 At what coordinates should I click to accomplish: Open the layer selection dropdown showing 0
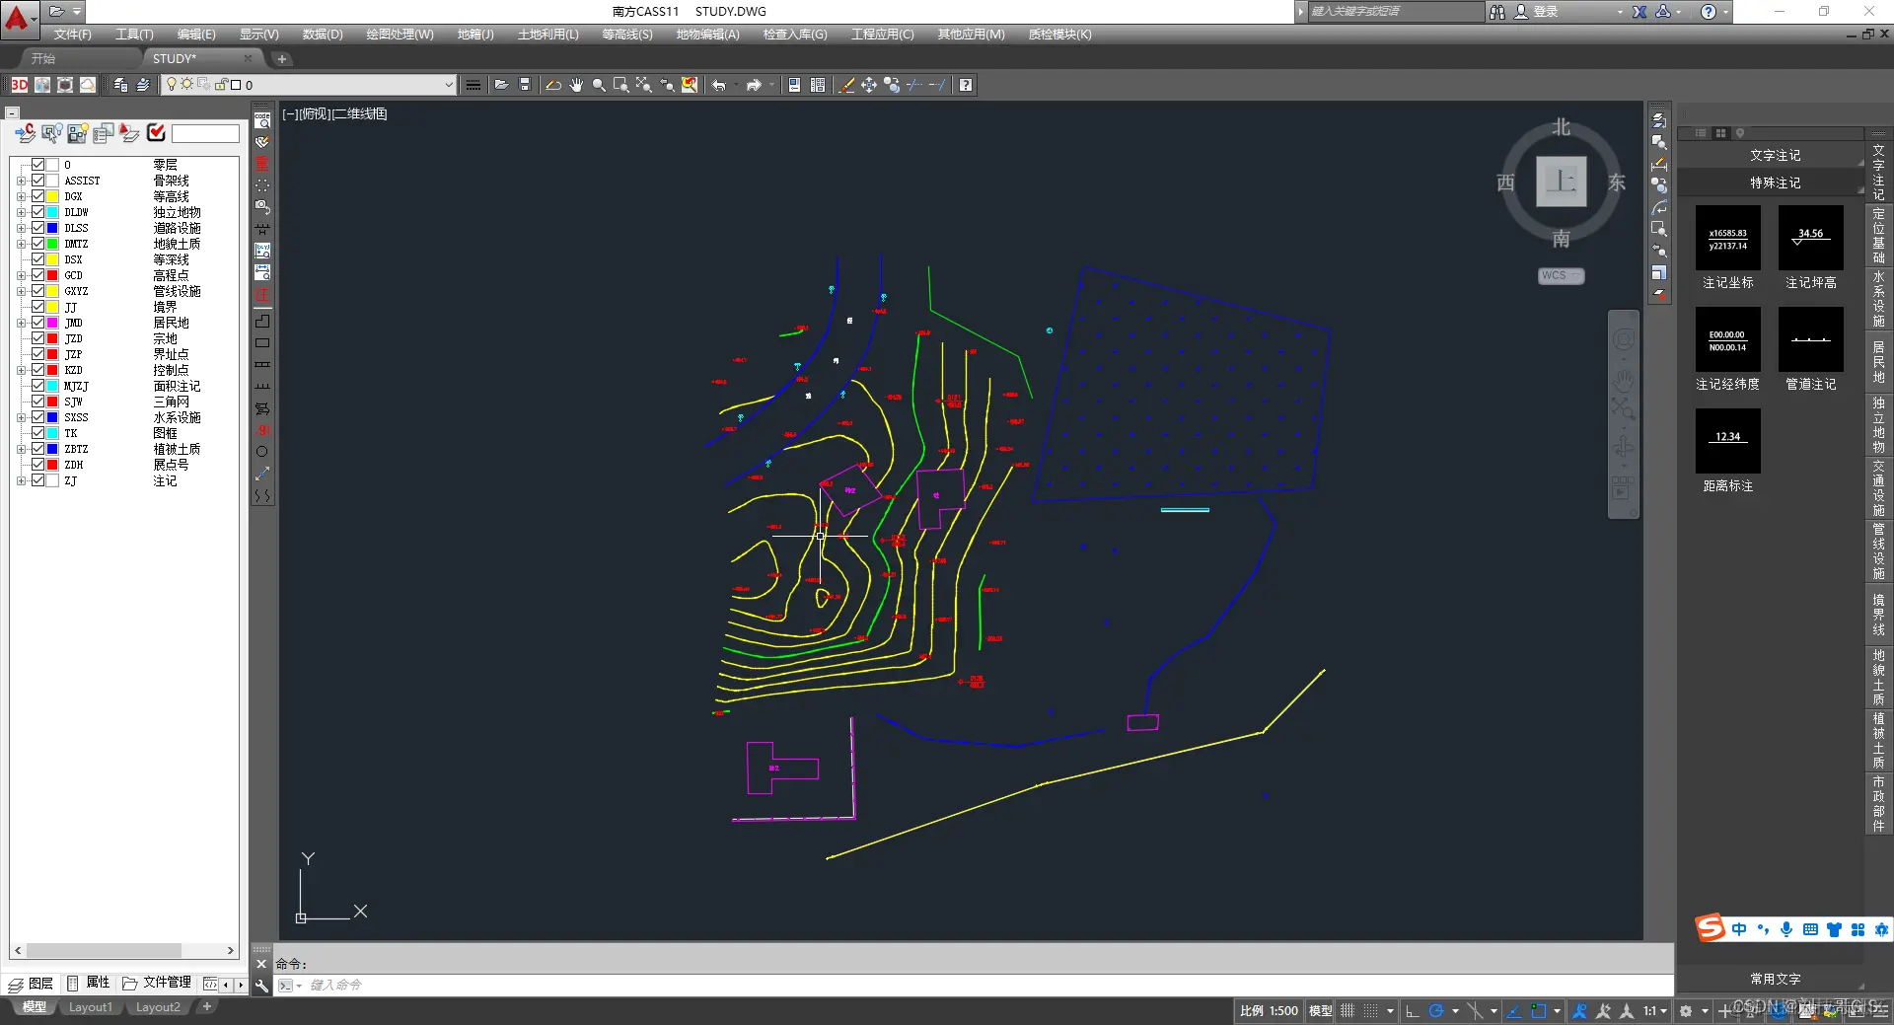(x=310, y=85)
